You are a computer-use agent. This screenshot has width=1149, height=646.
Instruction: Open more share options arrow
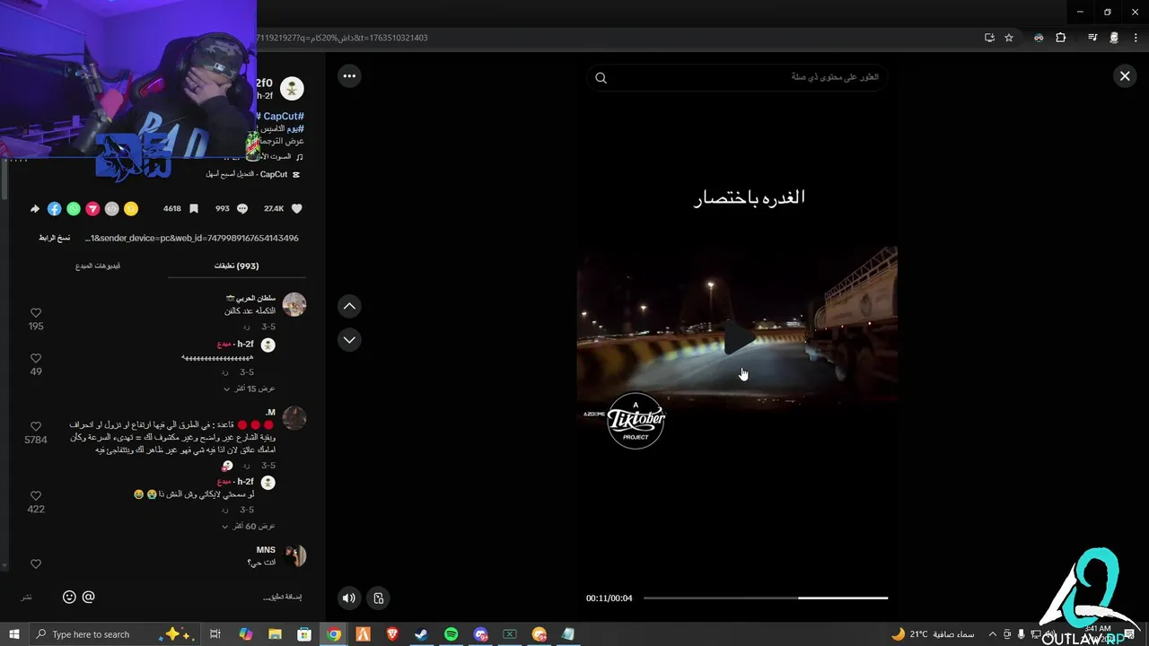[x=34, y=208]
